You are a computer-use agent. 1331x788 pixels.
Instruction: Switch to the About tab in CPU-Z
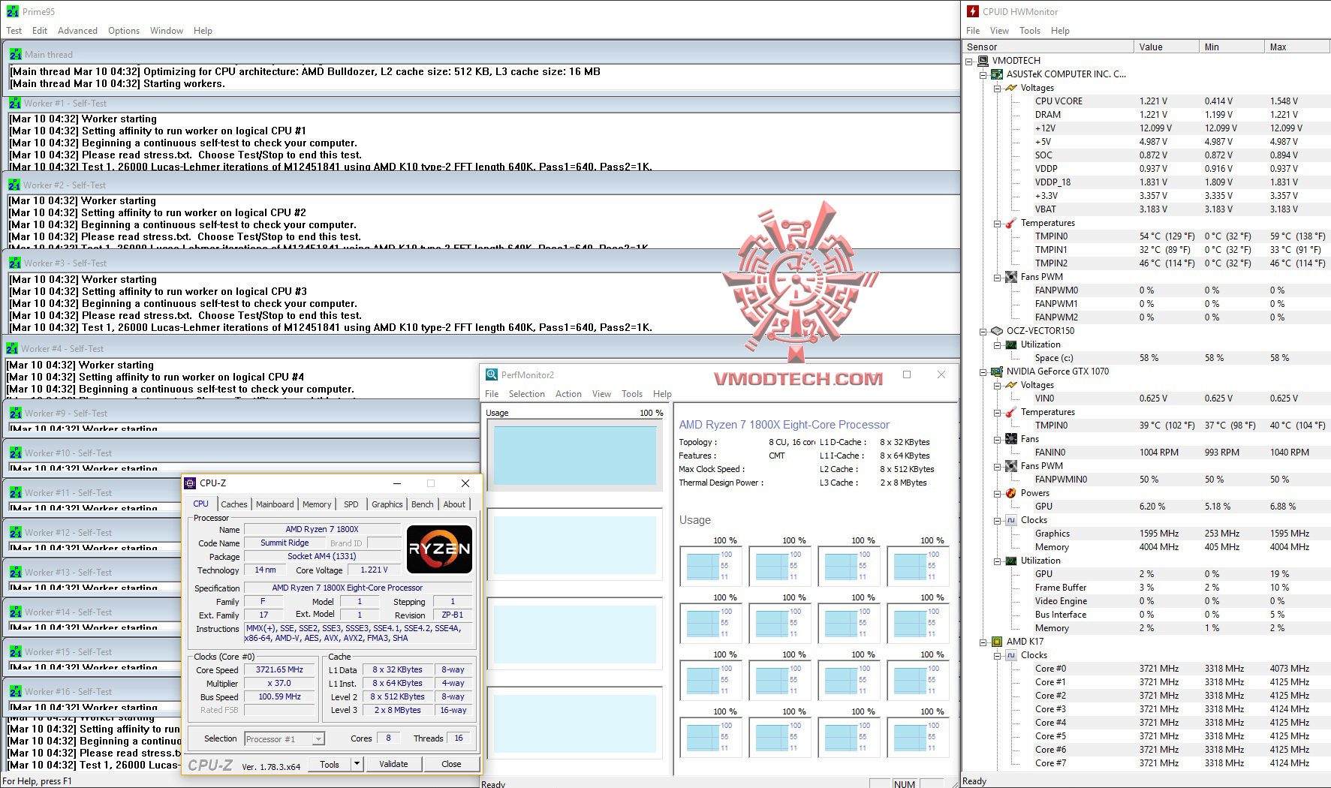coord(454,504)
